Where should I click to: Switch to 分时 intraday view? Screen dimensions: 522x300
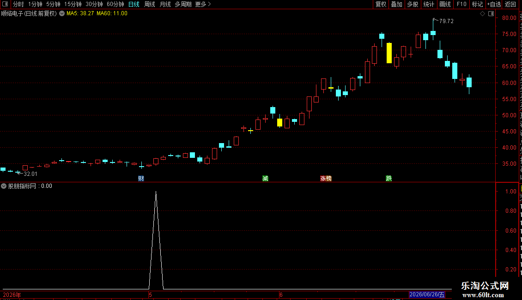[x=18, y=4]
